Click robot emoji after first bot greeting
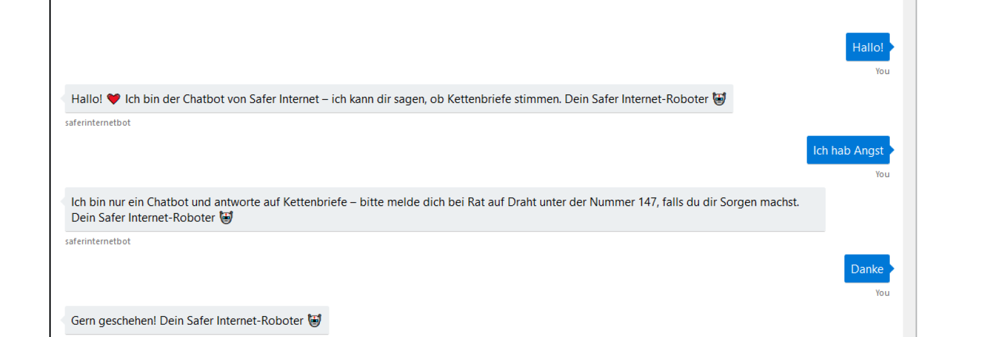The height and width of the screenshot is (337, 982). (x=719, y=99)
